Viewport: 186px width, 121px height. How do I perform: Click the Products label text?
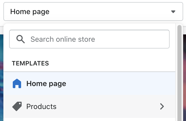(41, 106)
